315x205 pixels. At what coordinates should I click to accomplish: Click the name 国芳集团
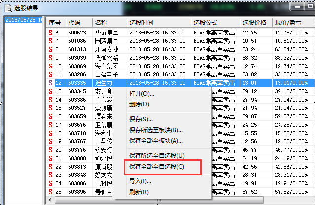(106, 41)
